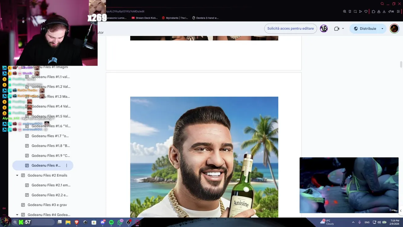Open the browser AI assistant icon
This screenshot has height=227, width=403.
(391, 11)
